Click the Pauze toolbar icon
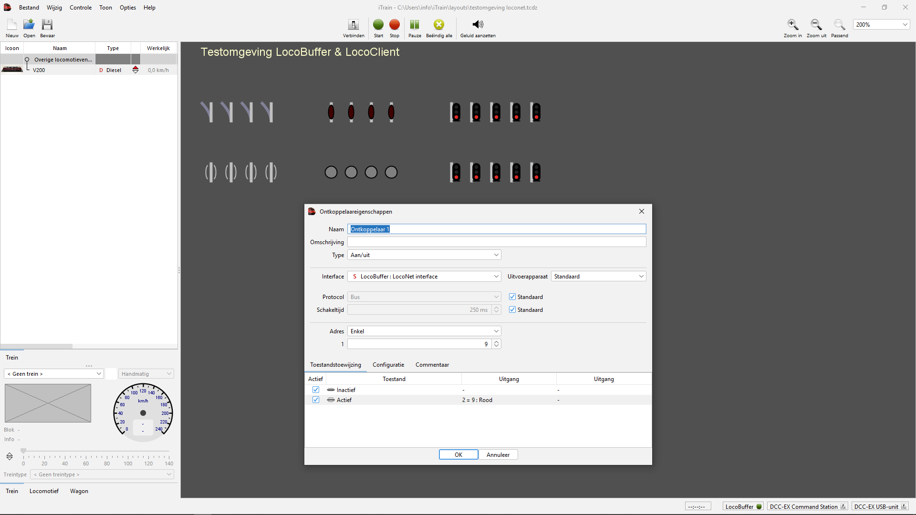This screenshot has height=515, width=916. click(x=415, y=25)
